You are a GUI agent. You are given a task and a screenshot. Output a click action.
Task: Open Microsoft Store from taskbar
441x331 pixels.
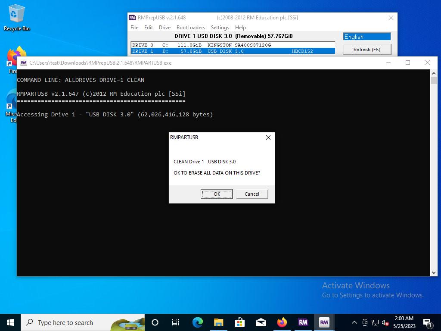(x=239, y=322)
